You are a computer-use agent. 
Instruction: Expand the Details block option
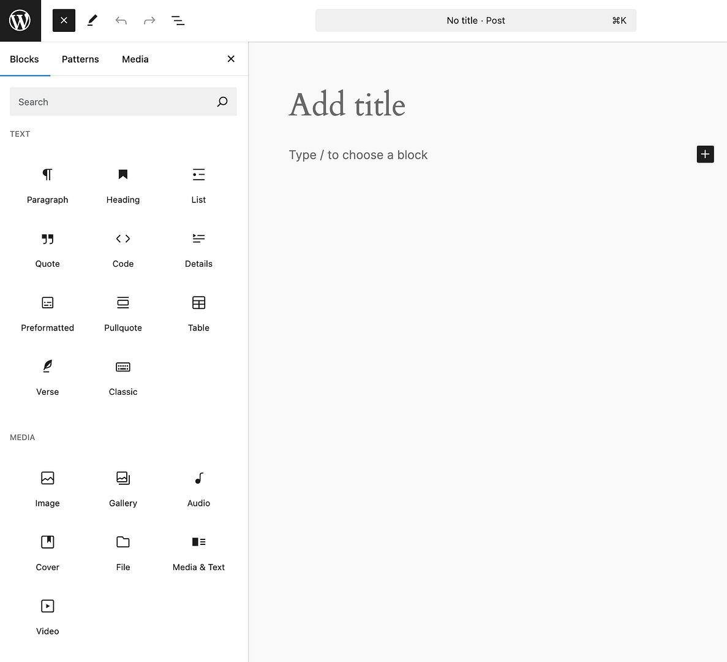click(198, 249)
